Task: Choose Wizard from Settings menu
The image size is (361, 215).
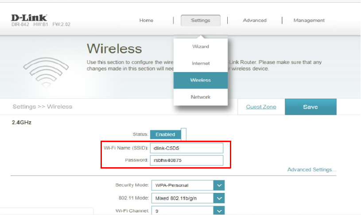Action: point(201,46)
